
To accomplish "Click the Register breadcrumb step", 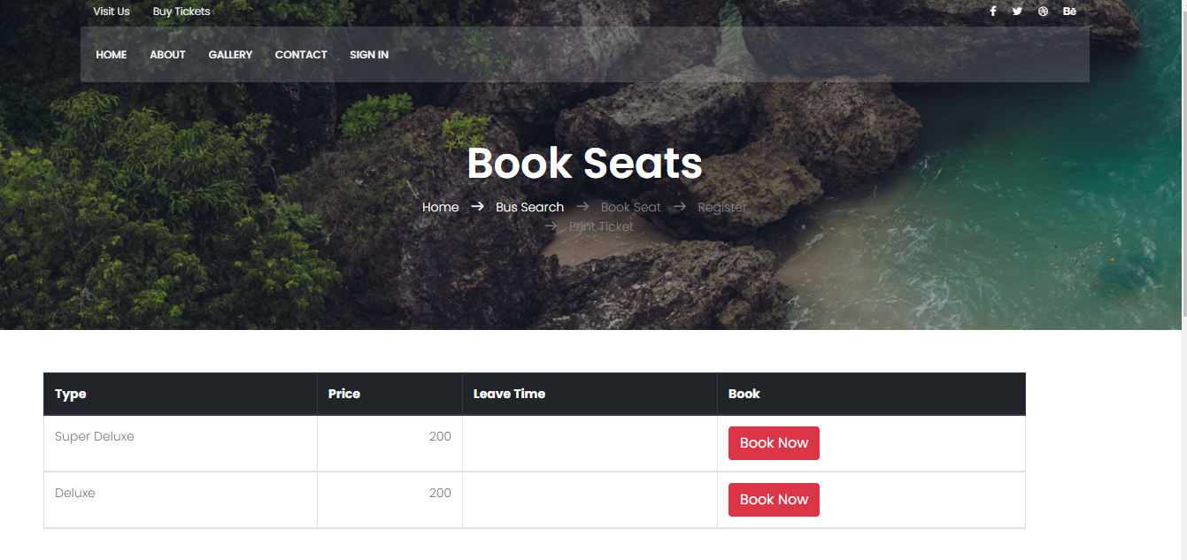I will (721, 207).
